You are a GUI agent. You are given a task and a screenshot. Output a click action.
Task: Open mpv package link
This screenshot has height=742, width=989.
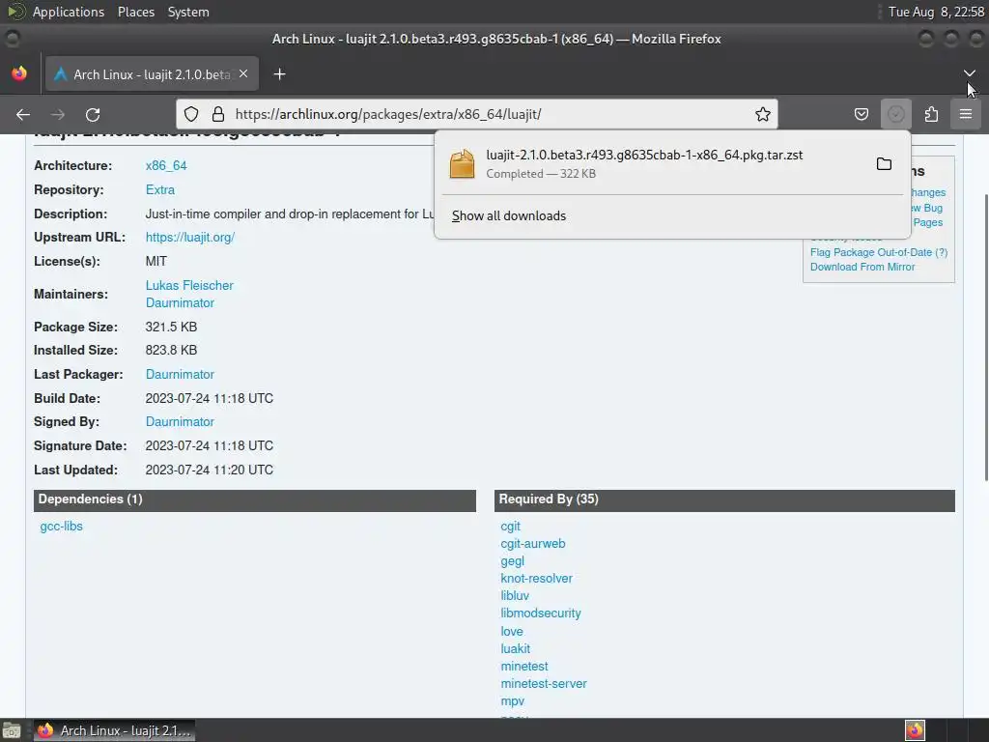click(x=512, y=701)
